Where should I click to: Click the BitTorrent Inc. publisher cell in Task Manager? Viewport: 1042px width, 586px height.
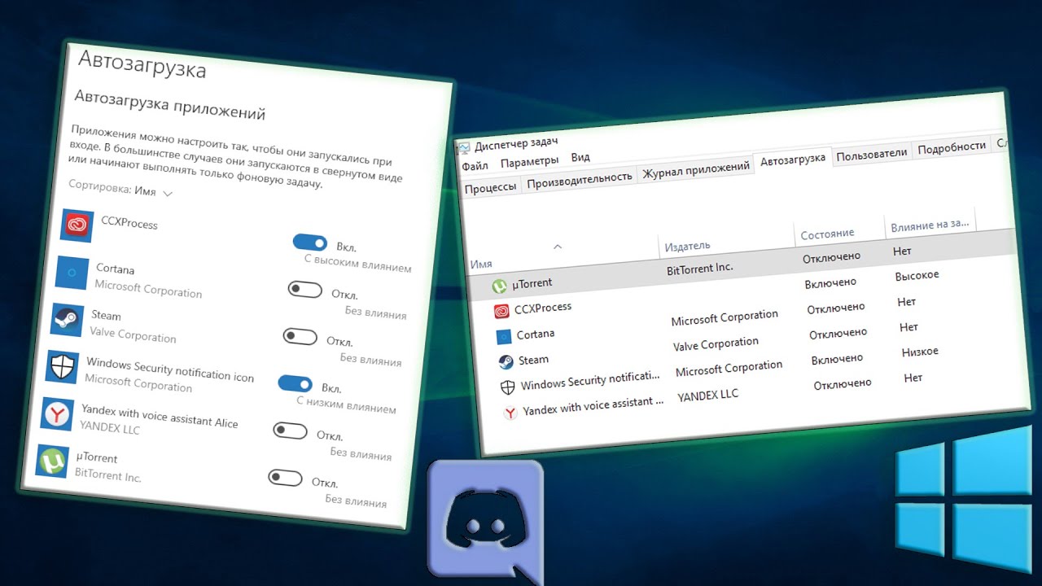pos(699,269)
